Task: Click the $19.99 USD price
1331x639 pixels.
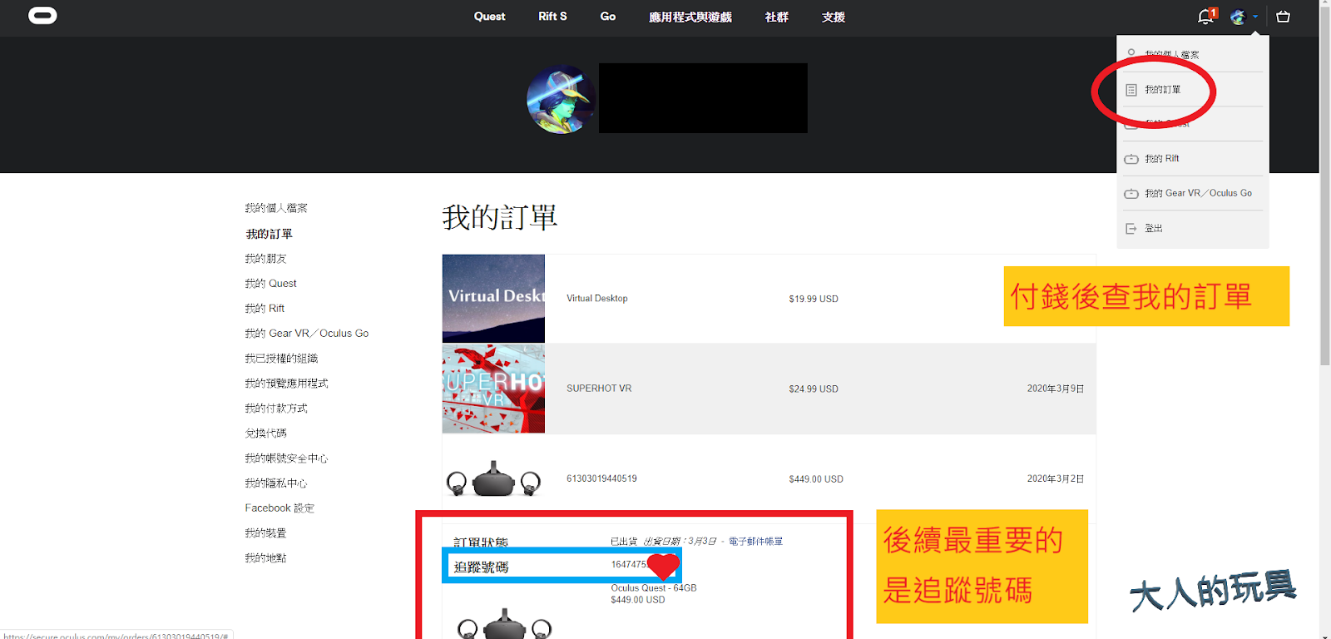Action: [814, 299]
